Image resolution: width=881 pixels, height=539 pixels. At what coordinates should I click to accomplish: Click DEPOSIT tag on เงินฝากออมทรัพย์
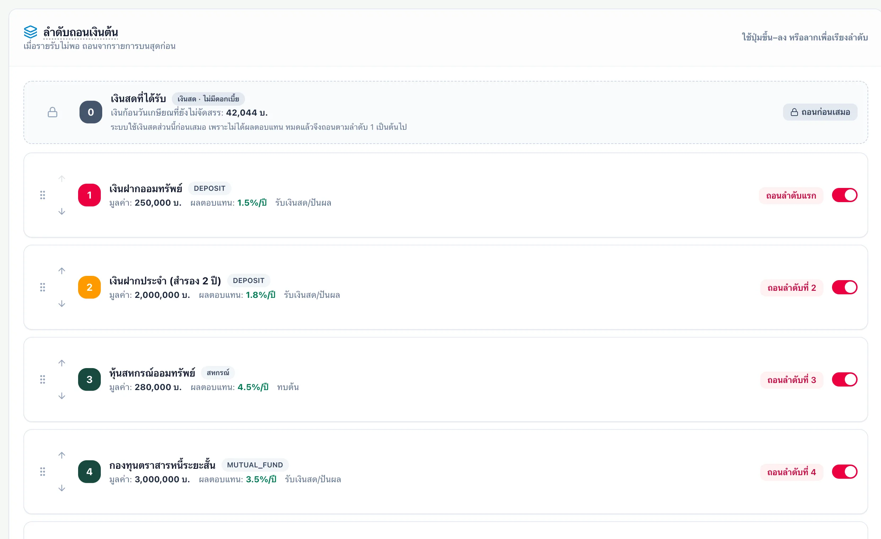click(209, 188)
